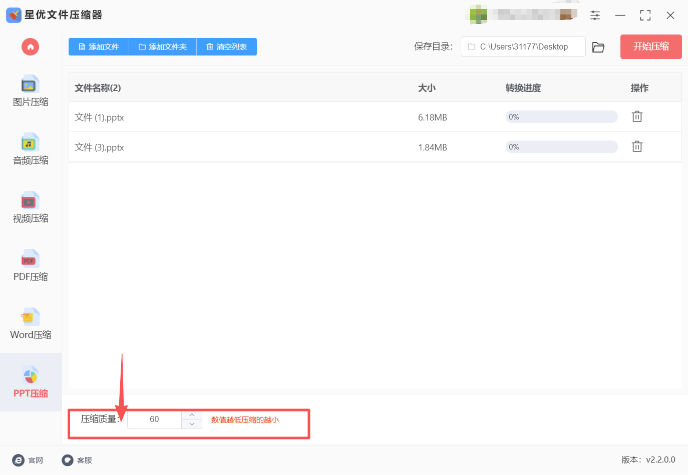Start compression with 开始压缩 button

point(651,46)
